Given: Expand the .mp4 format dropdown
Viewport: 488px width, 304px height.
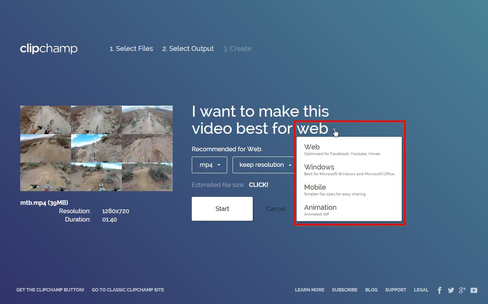Looking at the screenshot, I should 209,165.
